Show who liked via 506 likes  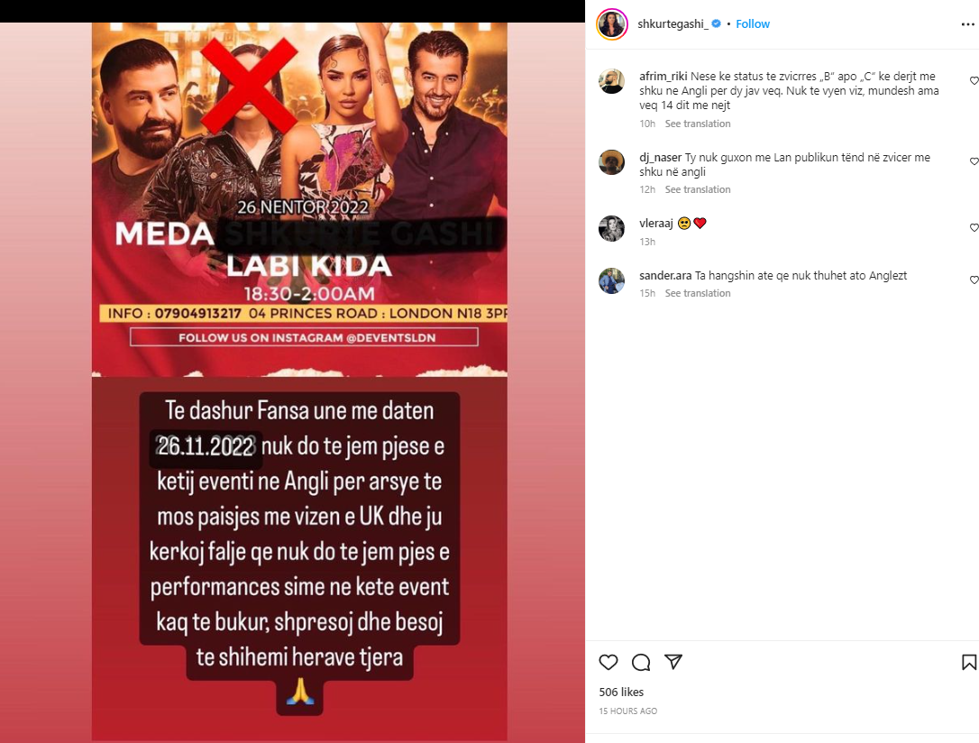[x=621, y=692]
